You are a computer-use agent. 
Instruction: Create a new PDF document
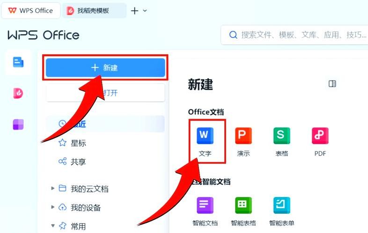point(320,142)
